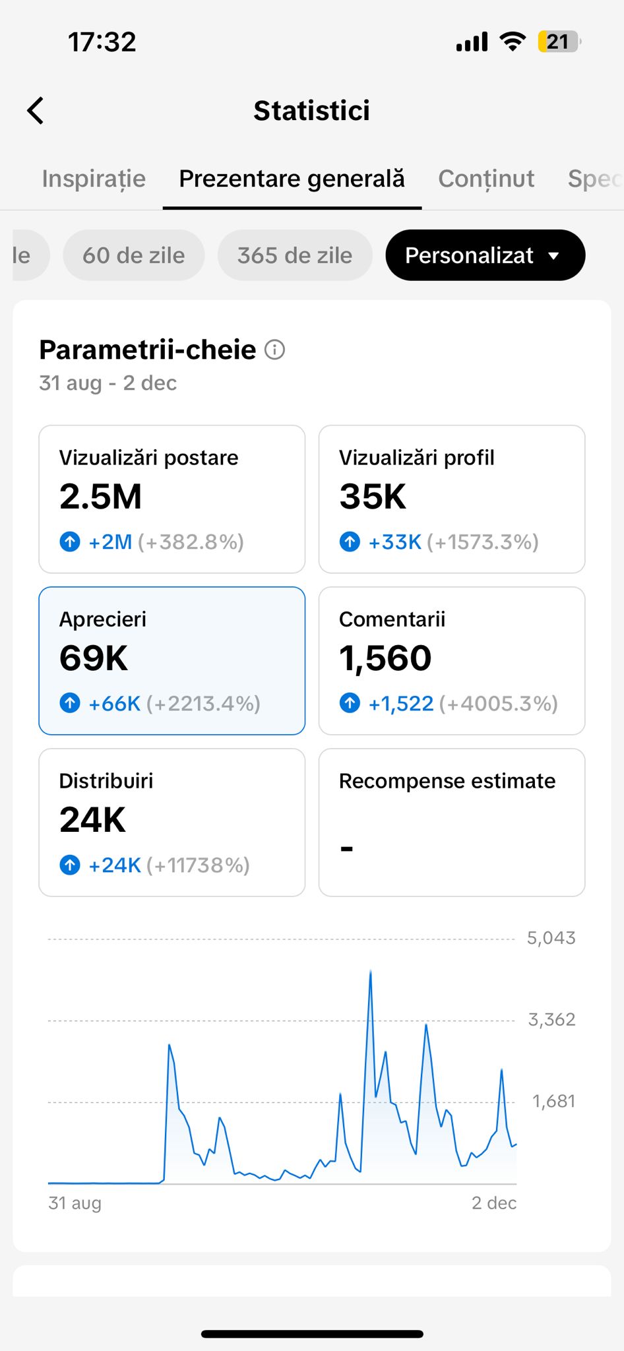Tap the up-arrow icon under Vizualizări profil
The width and height of the screenshot is (624, 1351).
coord(350,542)
